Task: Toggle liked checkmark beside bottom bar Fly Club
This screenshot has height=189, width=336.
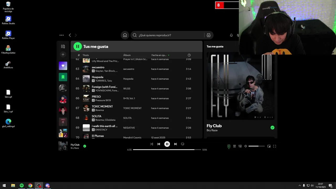Action: coord(85,146)
